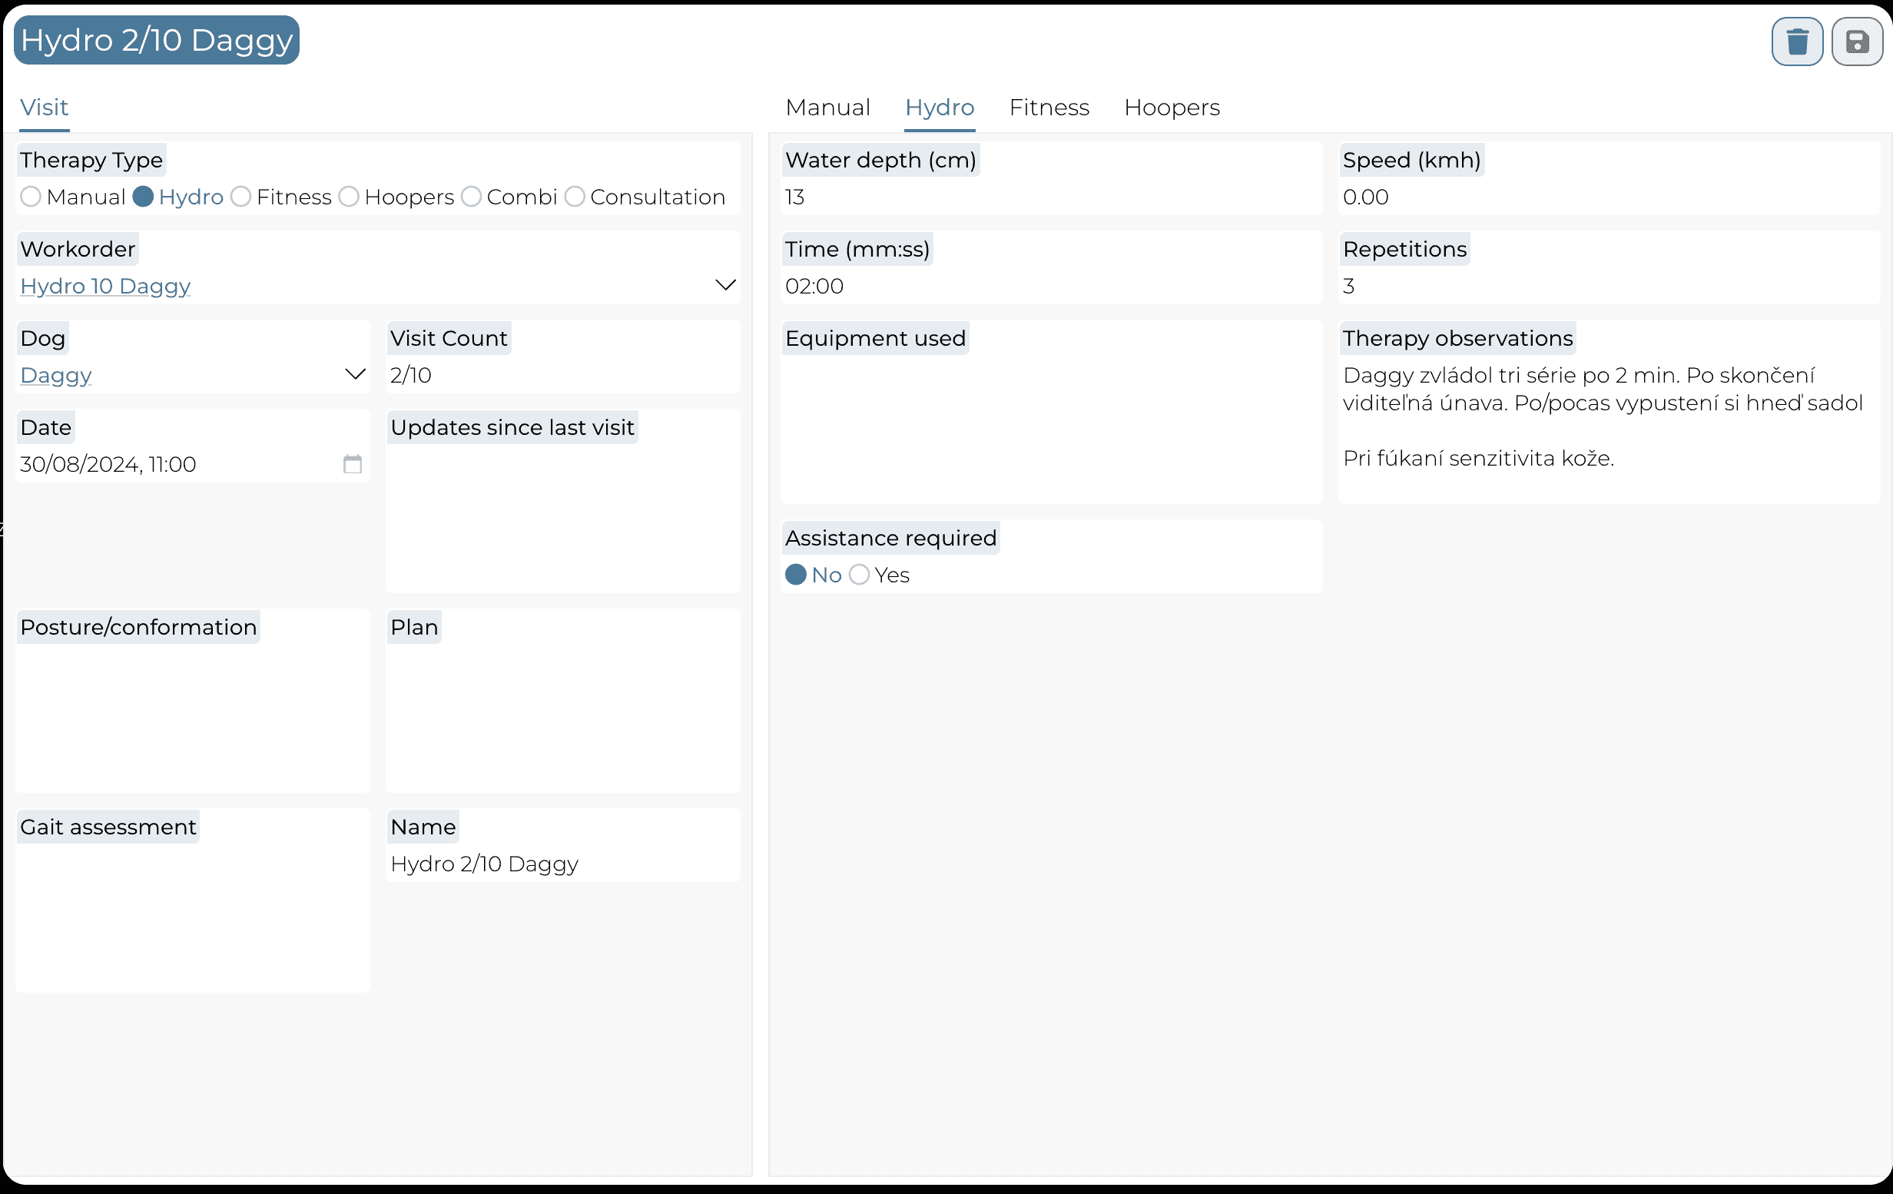Select the Hoopers therapy type radio
The width and height of the screenshot is (1893, 1194).
349,197
